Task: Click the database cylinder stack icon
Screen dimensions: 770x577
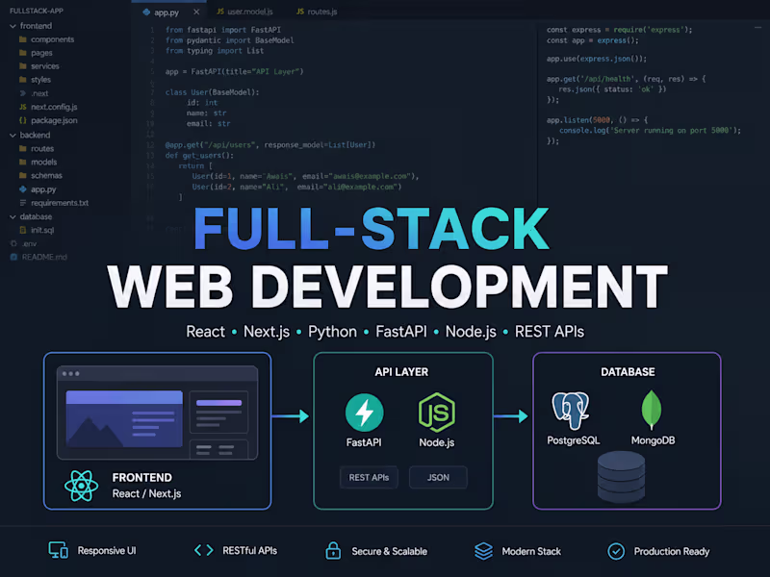Action: point(621,477)
